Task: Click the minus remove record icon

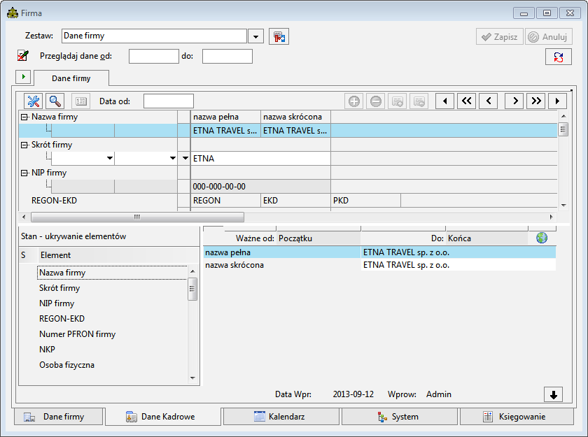Action: (375, 101)
